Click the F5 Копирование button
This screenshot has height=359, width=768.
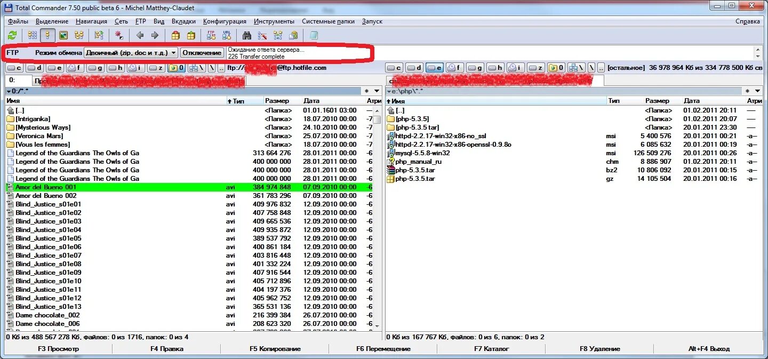pyautogui.click(x=275, y=349)
